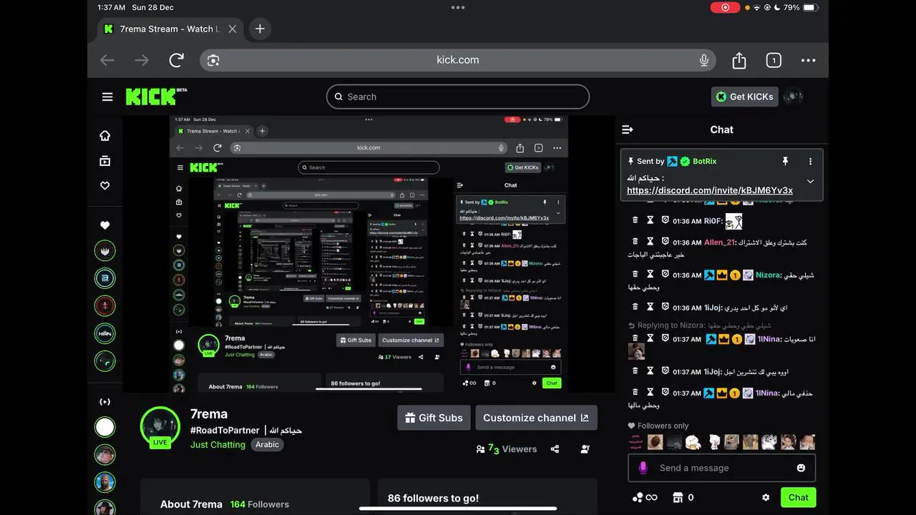Delete the 01:36 AM 1iJoj message

coord(635,307)
